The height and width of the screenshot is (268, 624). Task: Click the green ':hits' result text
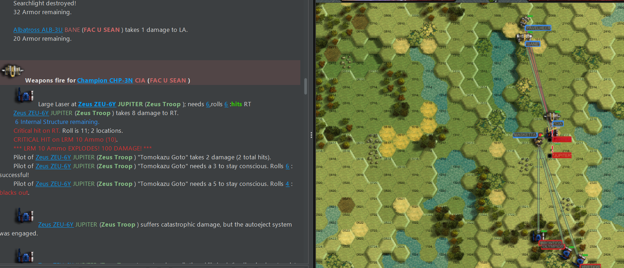coord(236,104)
